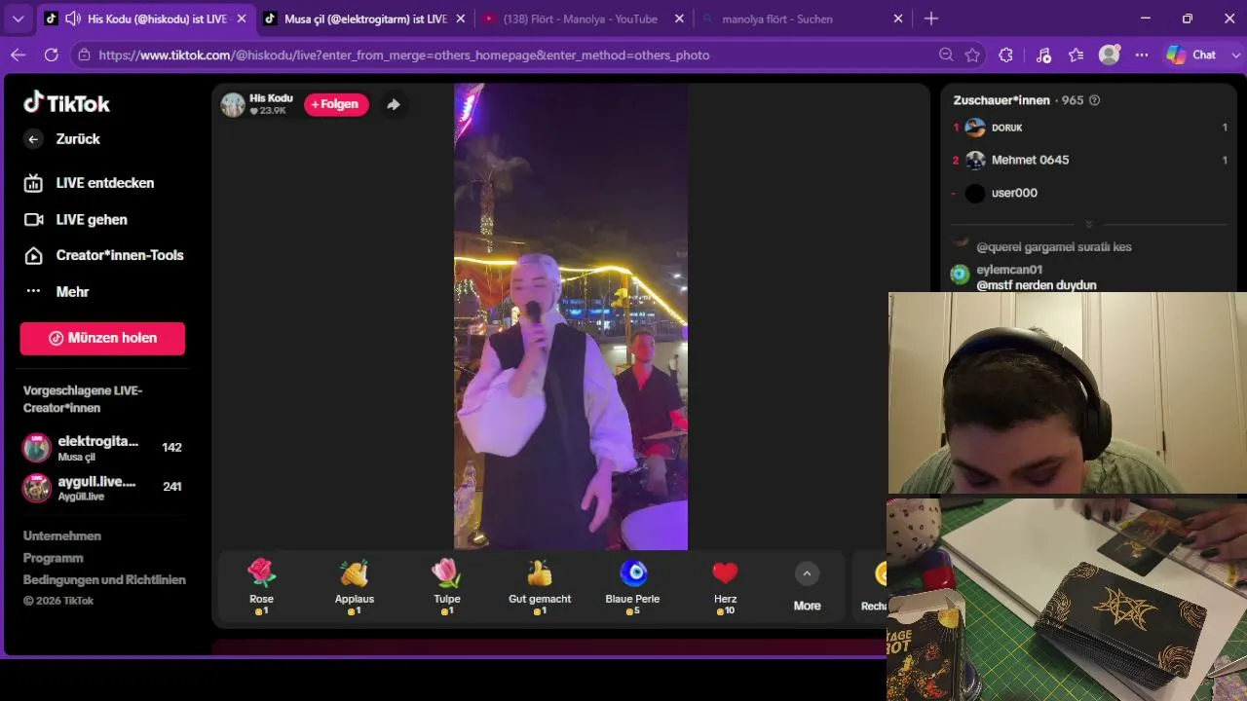The height and width of the screenshot is (701, 1247).
Task: Open top viewer DORUK's profile
Action: click(1089, 128)
